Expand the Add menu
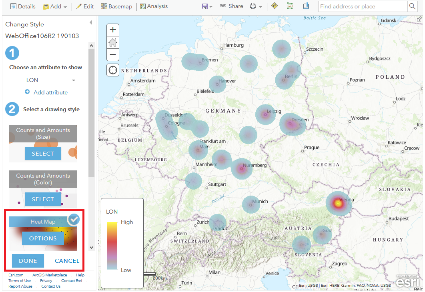425x292 pixels. click(55, 6)
